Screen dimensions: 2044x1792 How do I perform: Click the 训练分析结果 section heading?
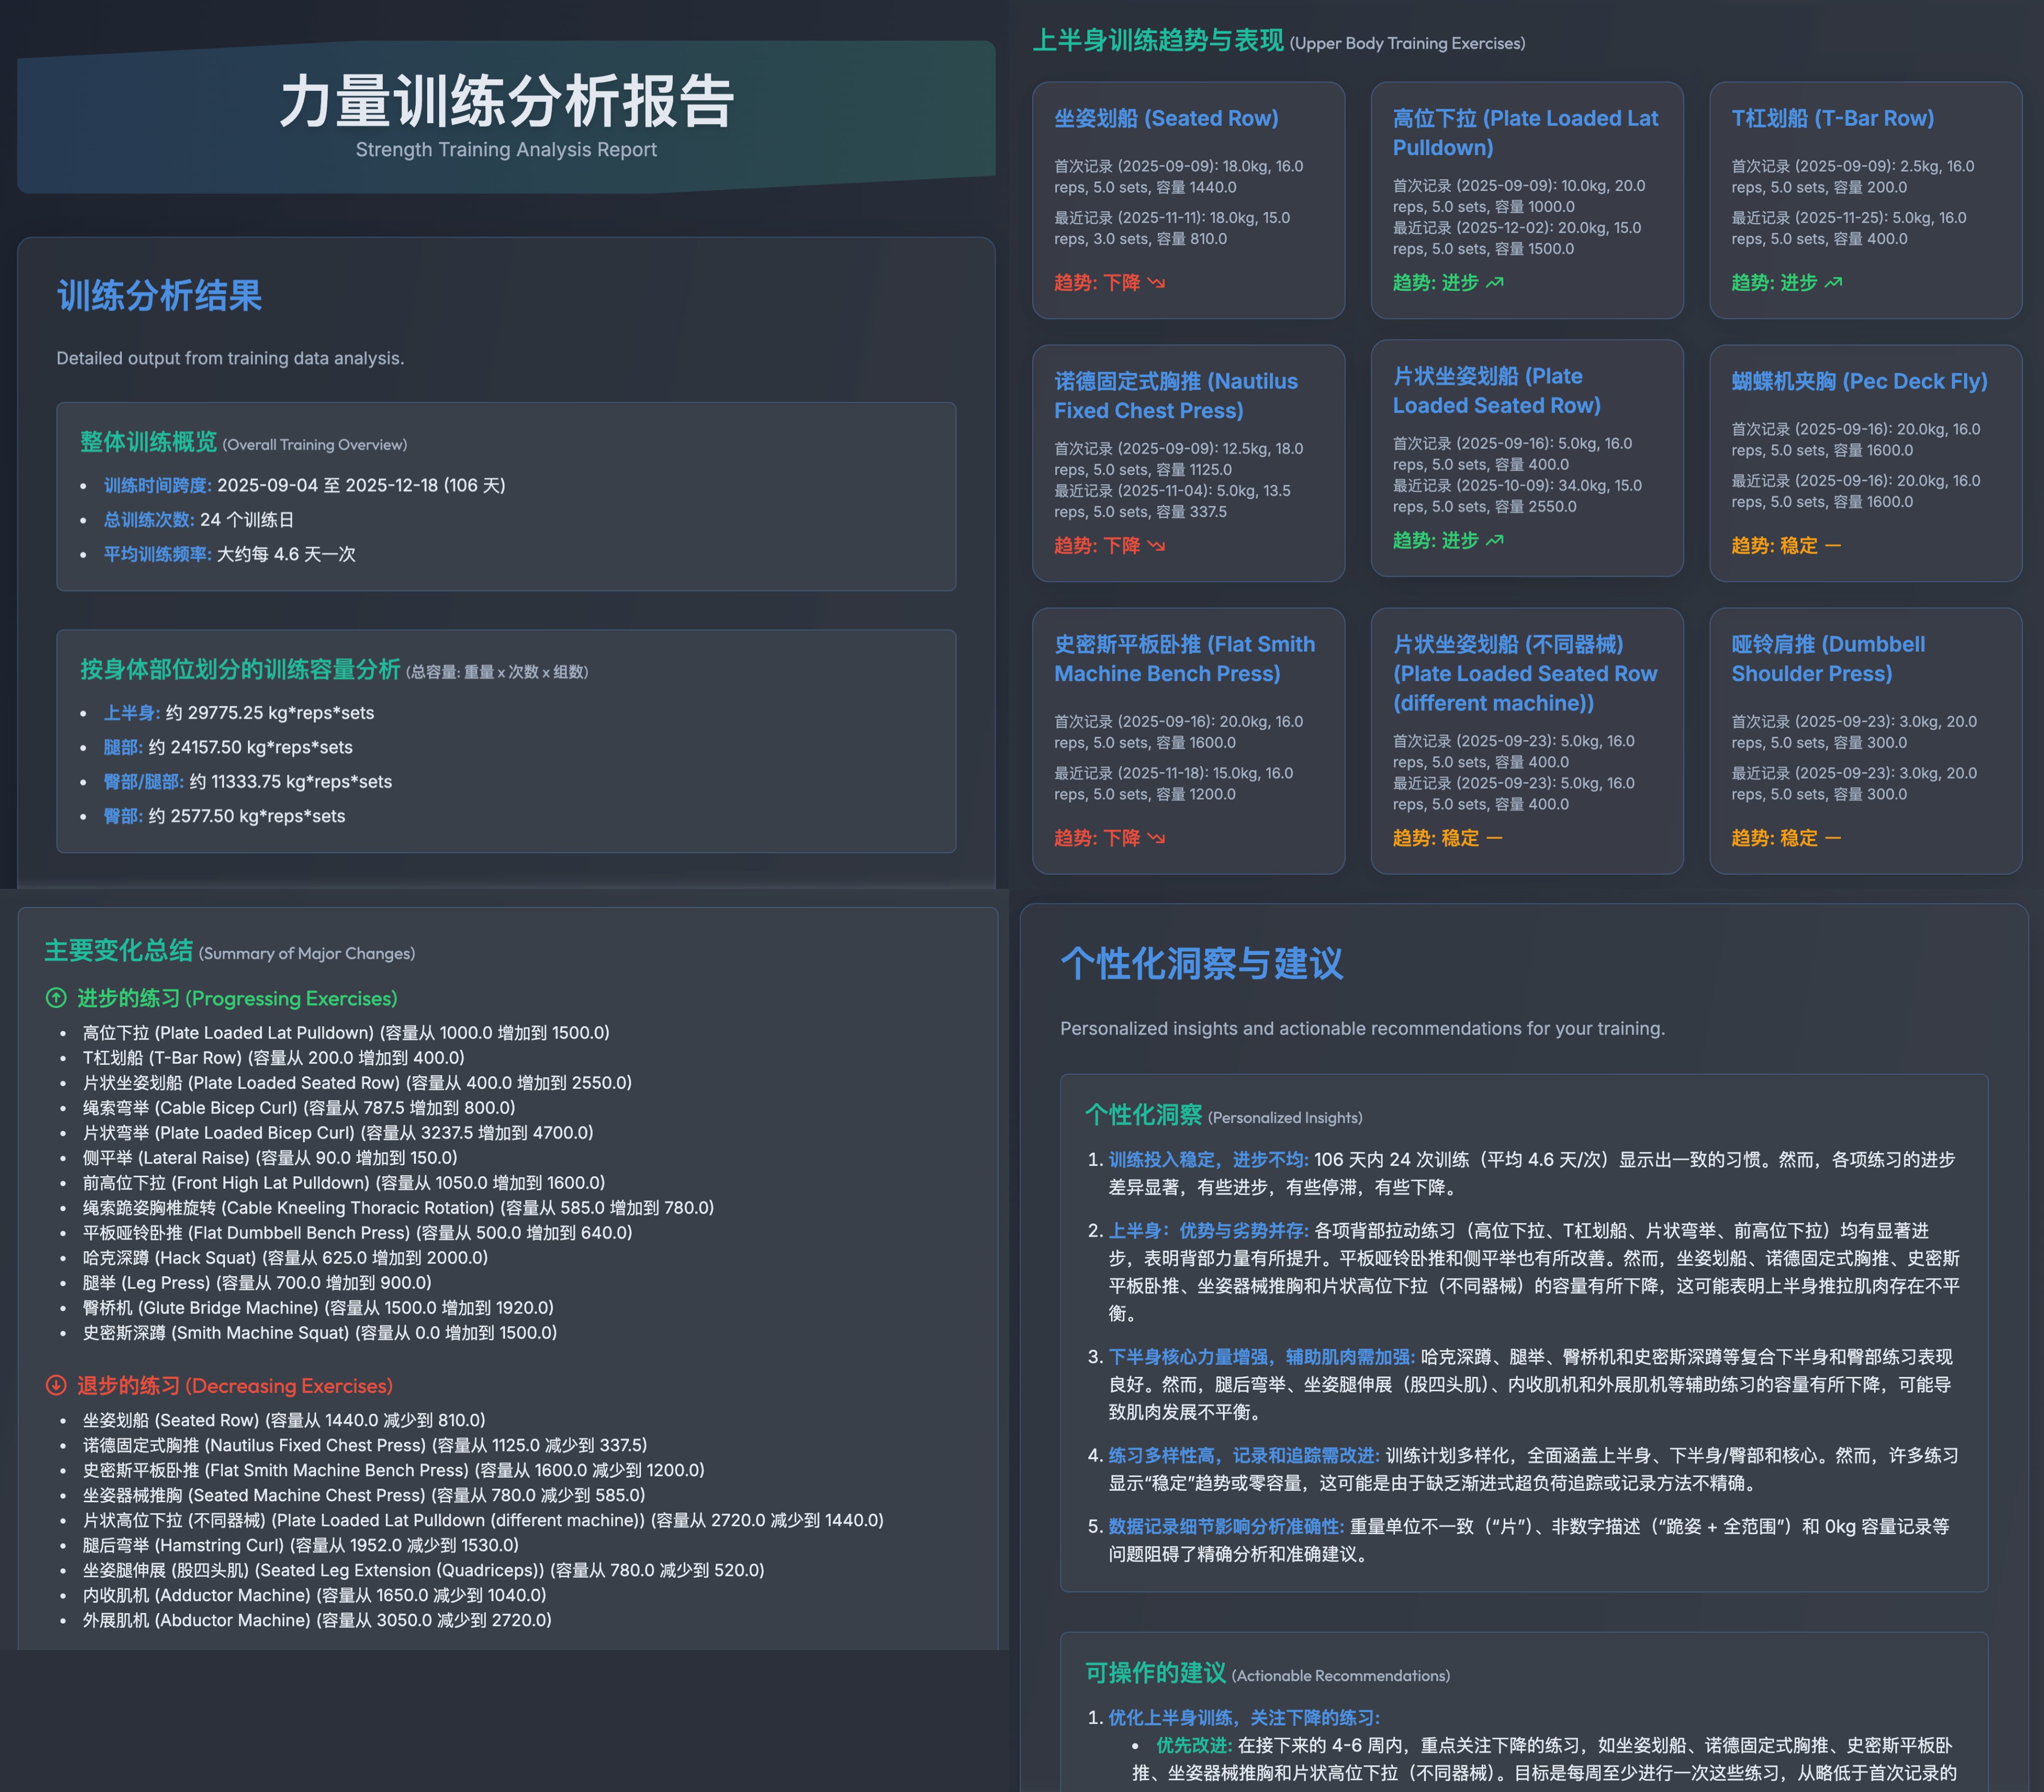160,296
